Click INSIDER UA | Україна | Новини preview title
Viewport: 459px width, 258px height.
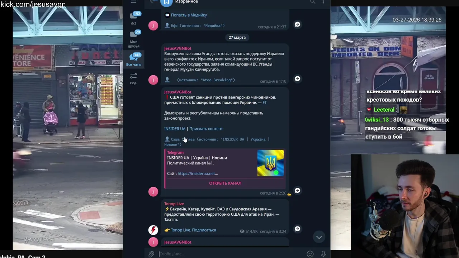pos(197,158)
